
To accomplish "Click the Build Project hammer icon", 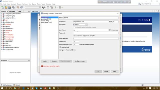I will pyautogui.click(x=48, y=7).
